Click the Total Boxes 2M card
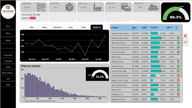This screenshot has height=108, width=192. (62, 12)
